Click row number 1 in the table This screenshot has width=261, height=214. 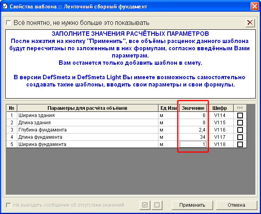point(12,115)
